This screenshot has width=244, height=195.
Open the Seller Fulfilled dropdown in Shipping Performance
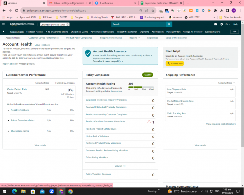[x=226, y=83]
